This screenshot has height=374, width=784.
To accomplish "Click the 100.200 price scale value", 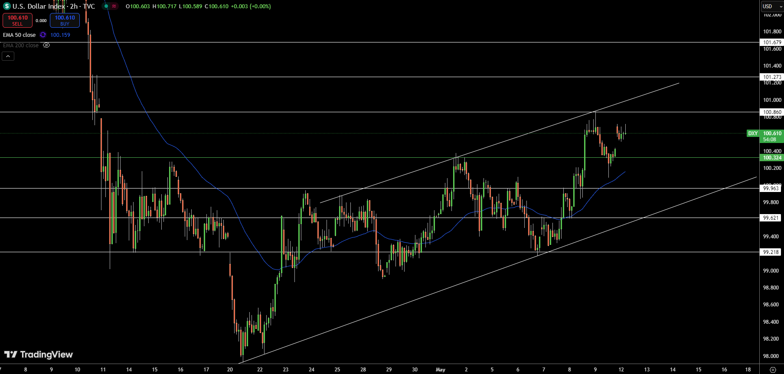I will [772, 168].
